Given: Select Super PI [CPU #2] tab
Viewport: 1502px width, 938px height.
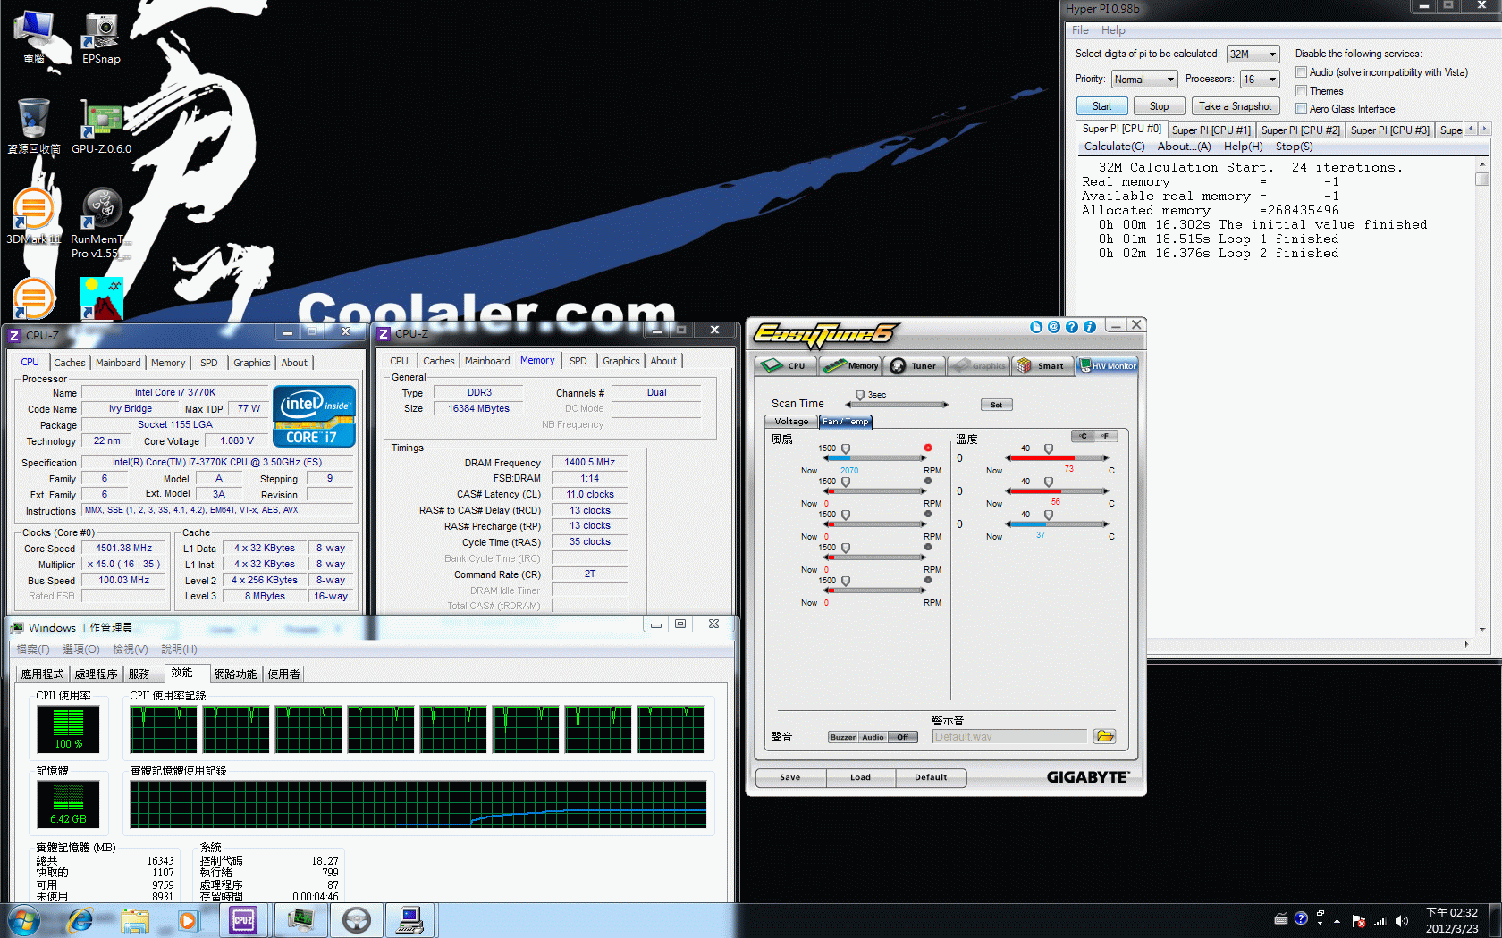Looking at the screenshot, I should [x=1300, y=130].
